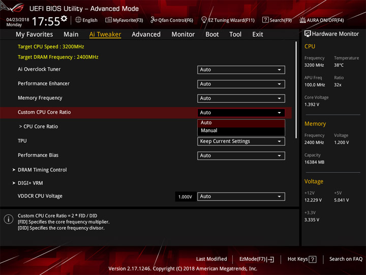
Task: Click the 1.000V voltage value box
Action: tap(185, 197)
